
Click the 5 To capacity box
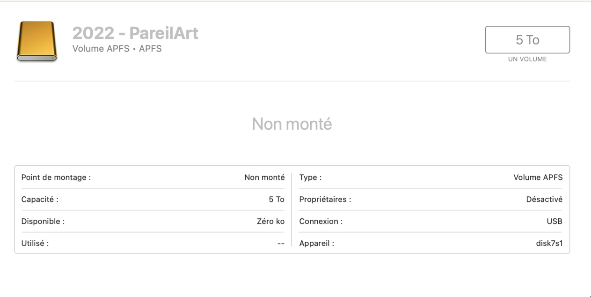click(527, 40)
